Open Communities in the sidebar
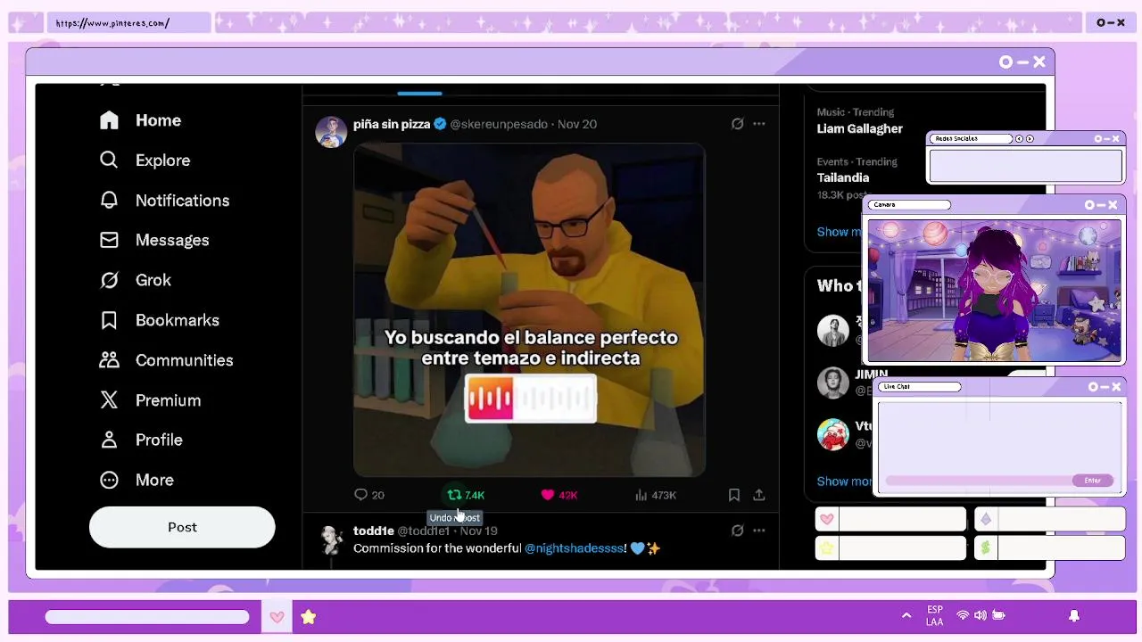Image resolution: width=1142 pixels, height=642 pixels. point(166,360)
